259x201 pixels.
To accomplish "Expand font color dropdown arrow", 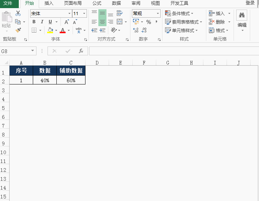I will pyautogui.click(x=69, y=30).
